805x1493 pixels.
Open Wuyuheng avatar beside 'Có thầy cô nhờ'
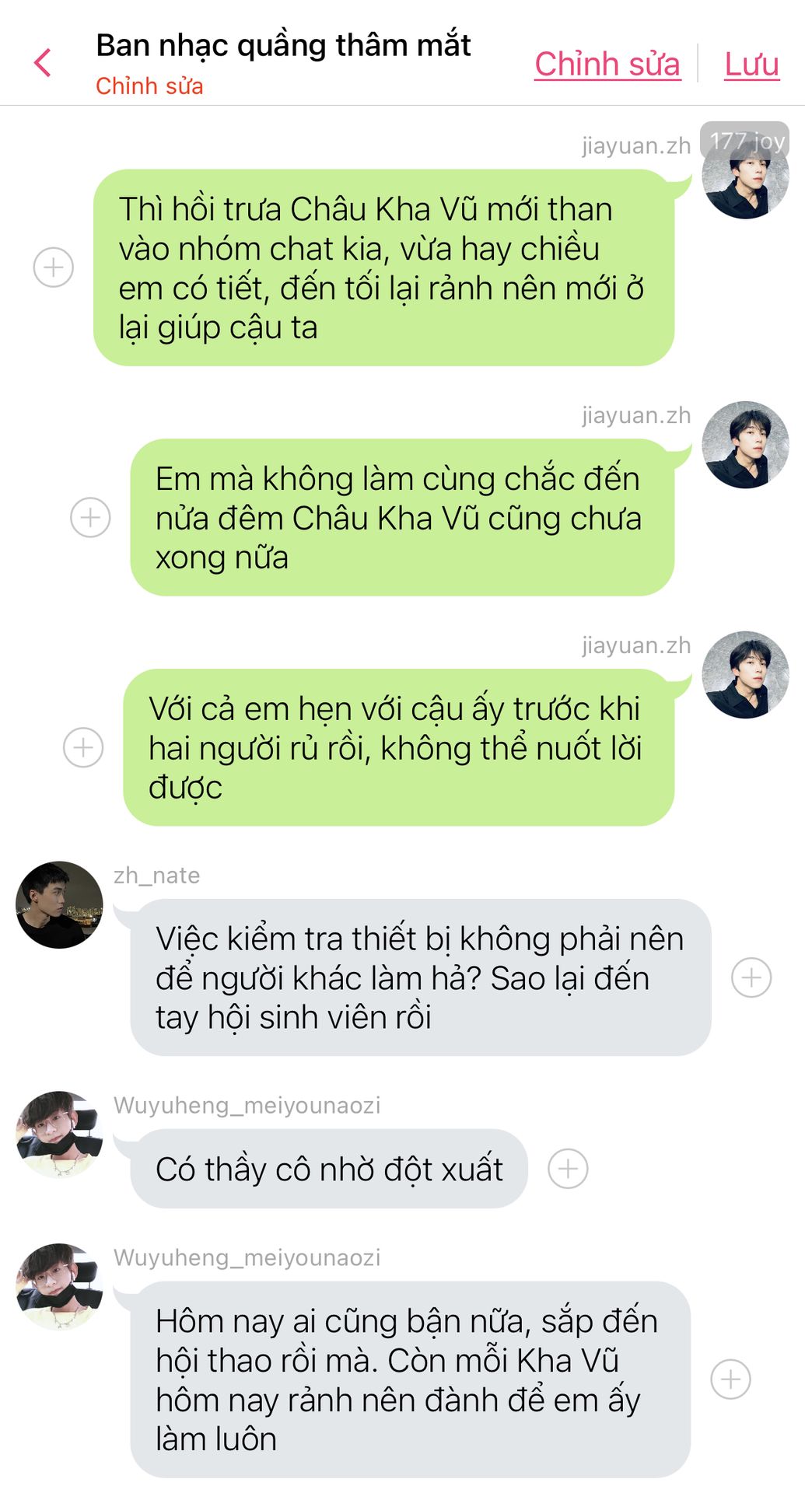[59, 1135]
